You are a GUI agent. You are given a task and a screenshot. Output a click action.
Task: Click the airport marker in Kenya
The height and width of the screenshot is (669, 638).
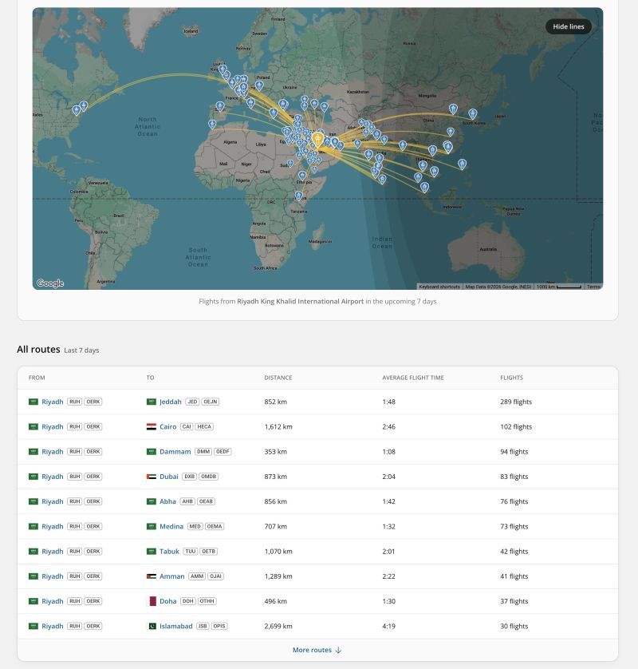[299, 196]
